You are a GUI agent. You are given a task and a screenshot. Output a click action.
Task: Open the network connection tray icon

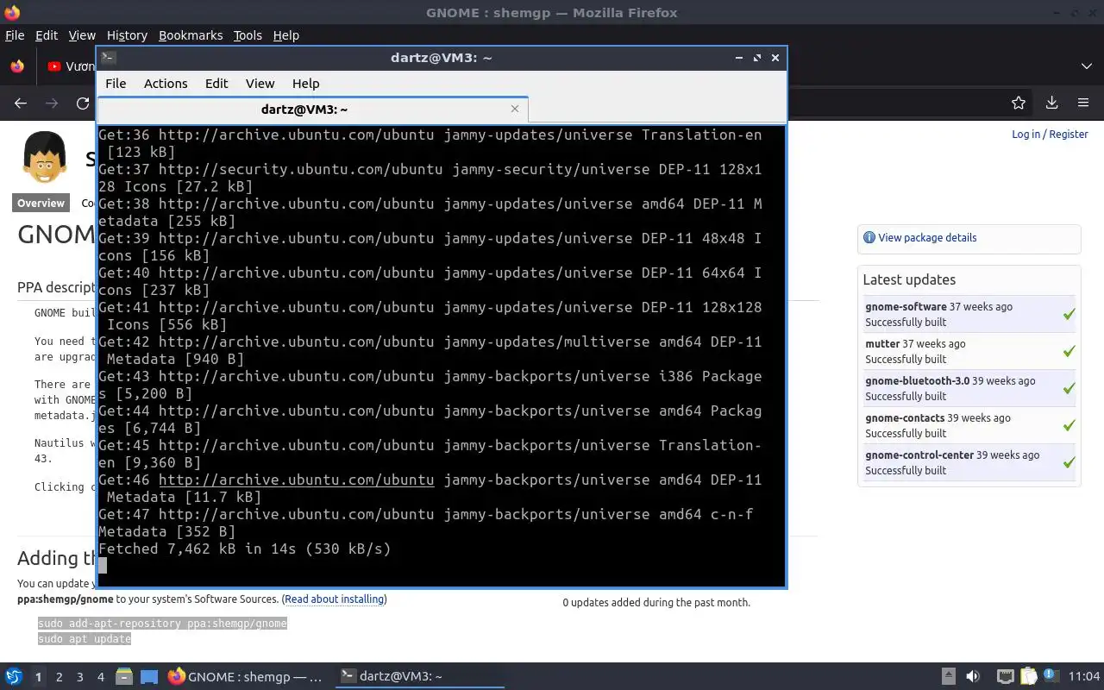(1005, 676)
